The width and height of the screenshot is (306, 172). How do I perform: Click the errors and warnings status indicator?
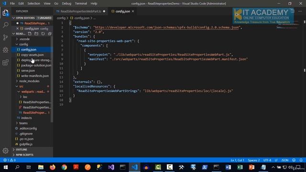pos(10,160)
